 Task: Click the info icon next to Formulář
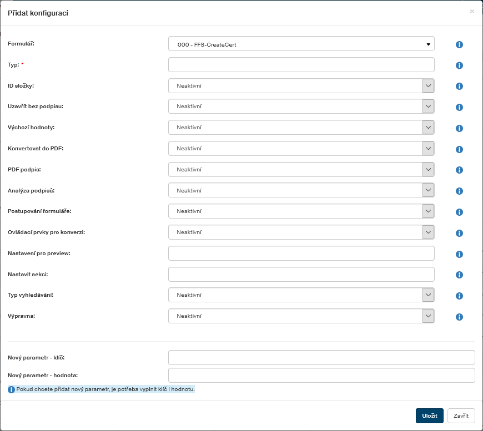coord(459,45)
